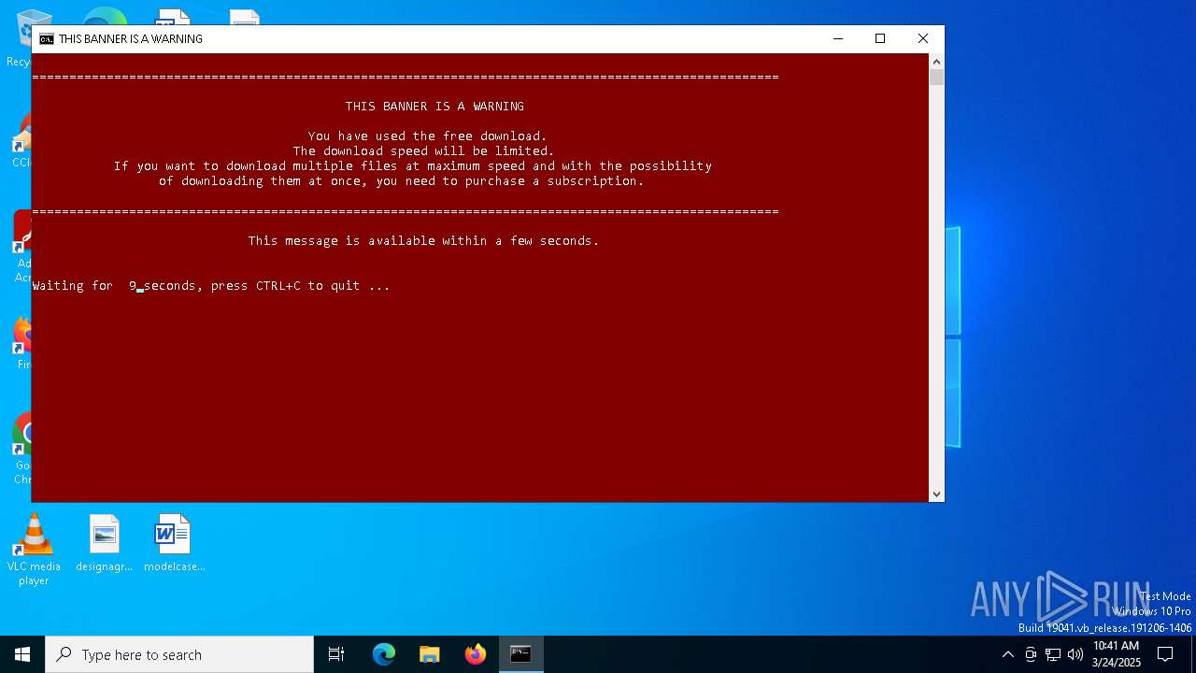This screenshot has width=1196, height=673.
Task: Click the 'Waiting for 9 seconds' line
Action: pos(211,285)
